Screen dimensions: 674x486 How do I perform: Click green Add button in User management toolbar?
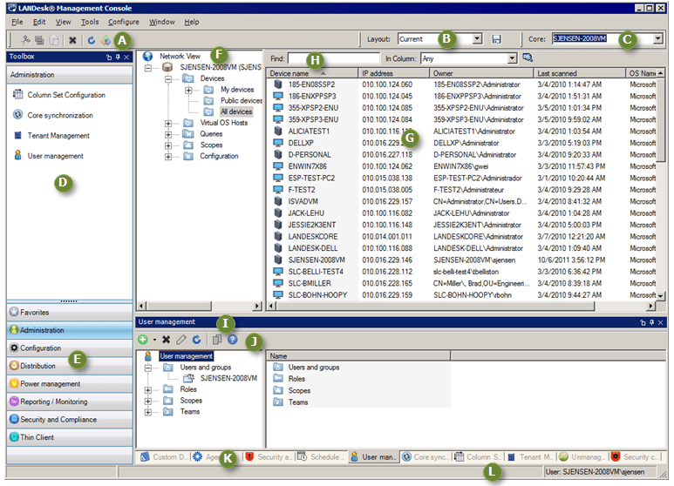click(x=143, y=340)
